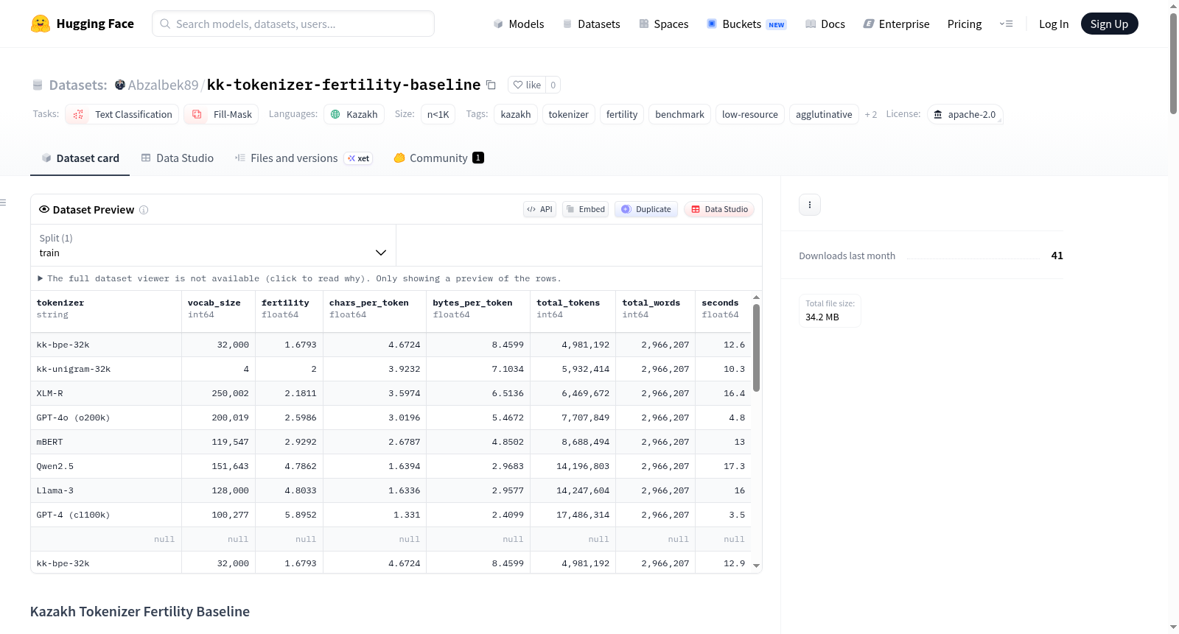Show the +2 additional tags
Screen dimensions: 1179x634
[x=871, y=115]
